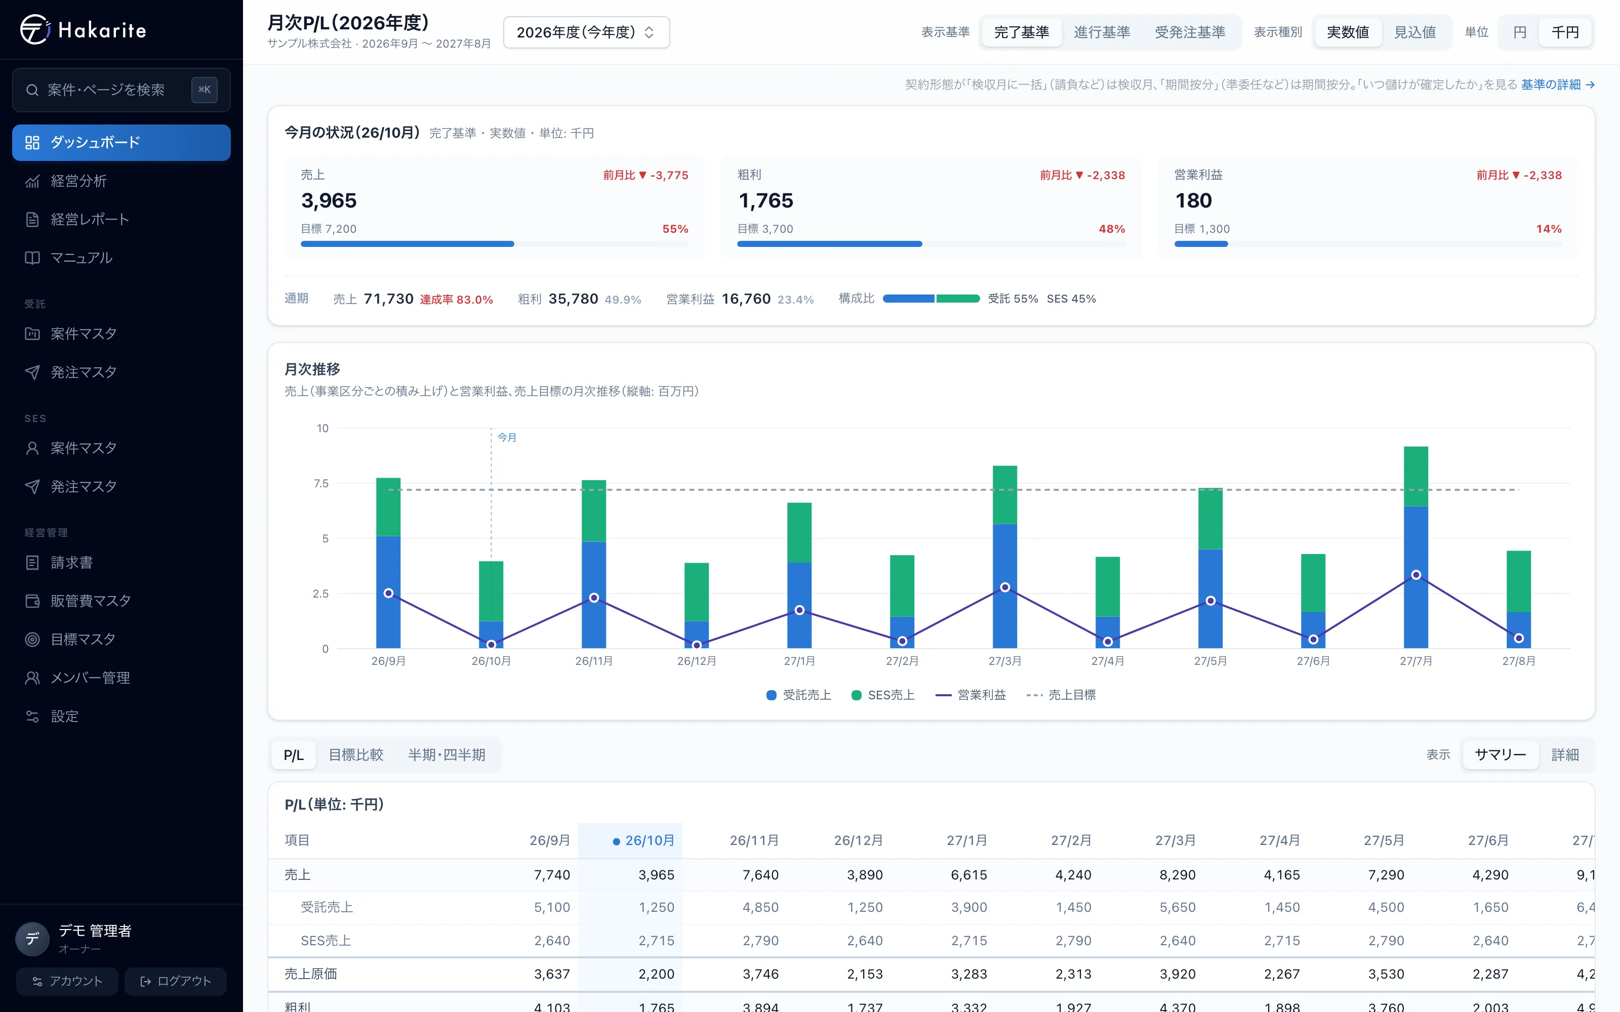Viewport: 1620px width, 1012px height.
Task: Select the P/L tab
Action: coord(293,755)
